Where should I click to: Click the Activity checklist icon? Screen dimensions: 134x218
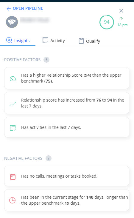(45, 40)
